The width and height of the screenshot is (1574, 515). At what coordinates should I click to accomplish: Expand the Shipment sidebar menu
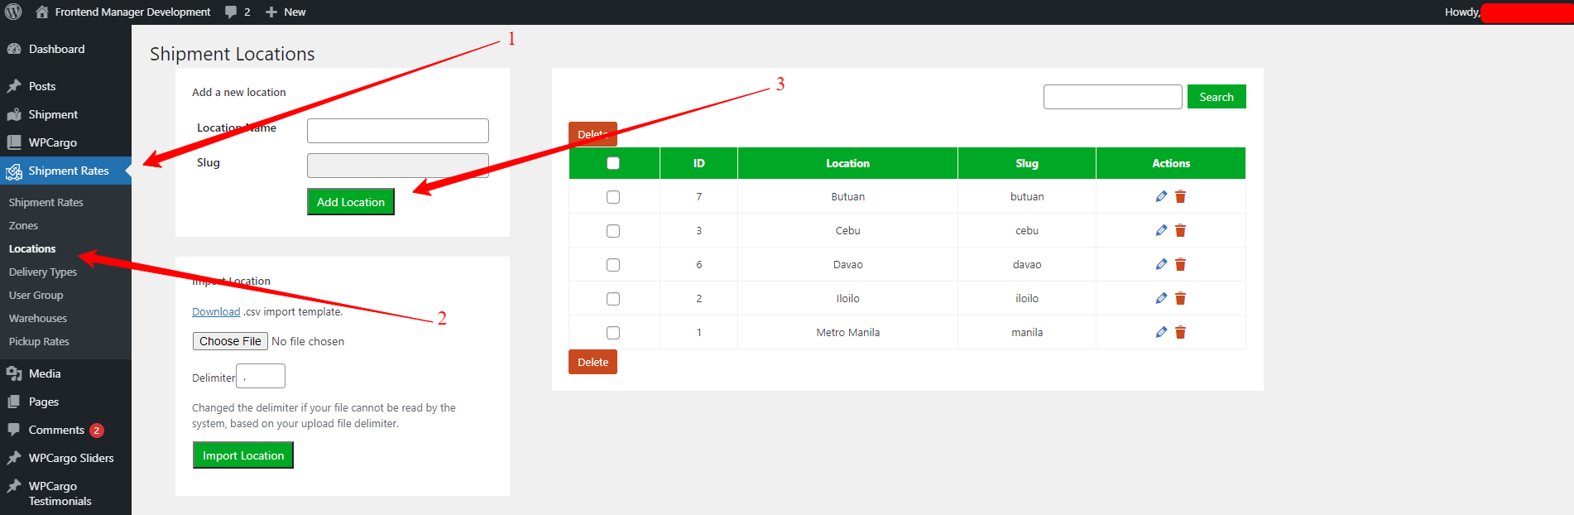(53, 114)
